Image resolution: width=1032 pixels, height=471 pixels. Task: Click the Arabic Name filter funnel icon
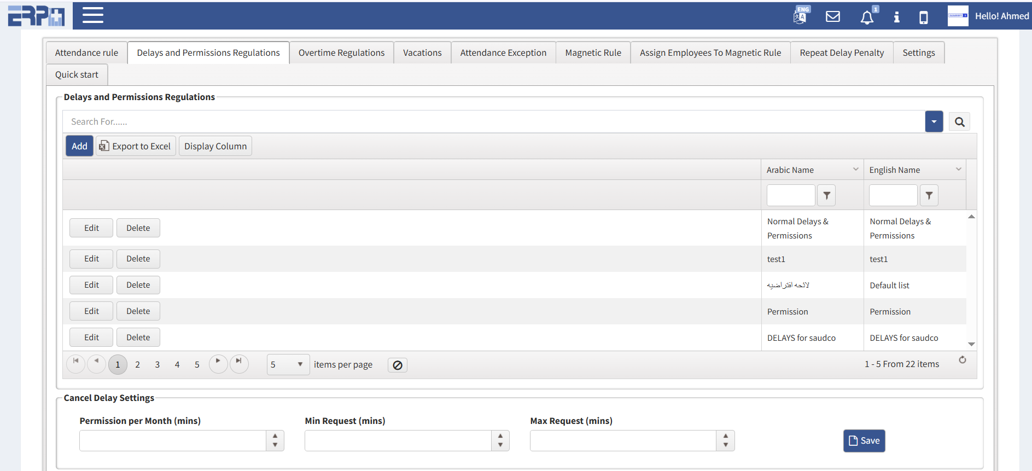coord(826,195)
